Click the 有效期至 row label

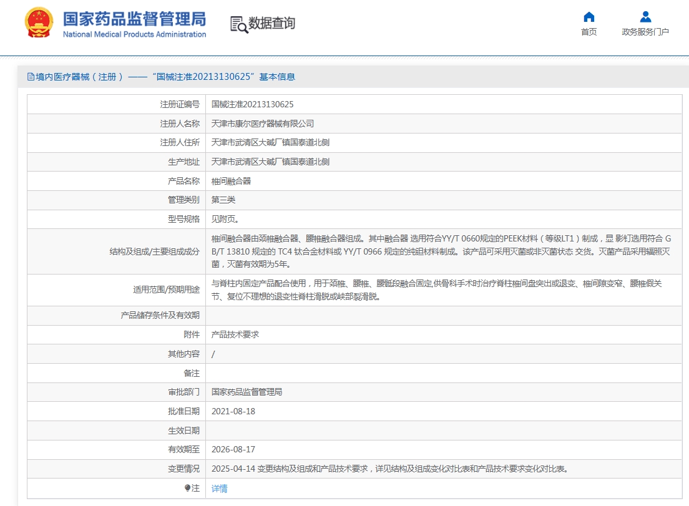183,450
